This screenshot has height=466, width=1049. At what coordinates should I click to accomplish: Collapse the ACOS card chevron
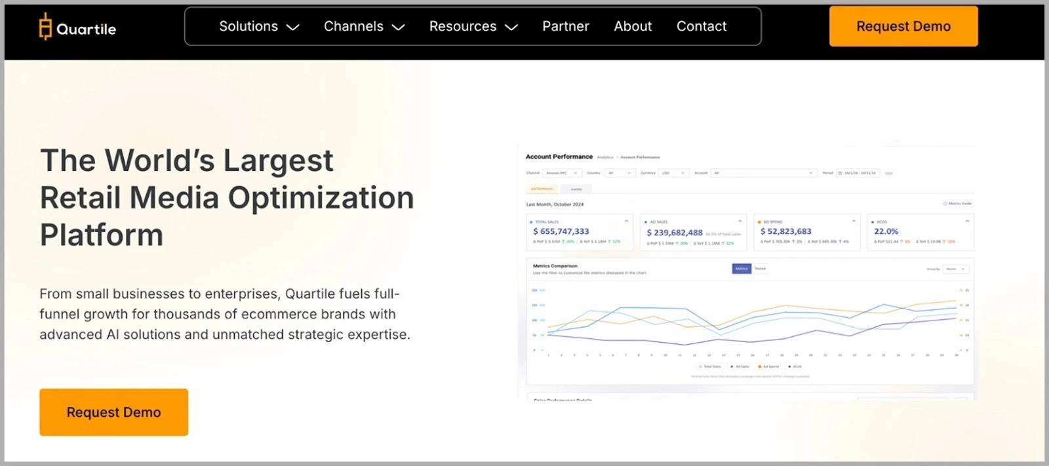(x=967, y=221)
